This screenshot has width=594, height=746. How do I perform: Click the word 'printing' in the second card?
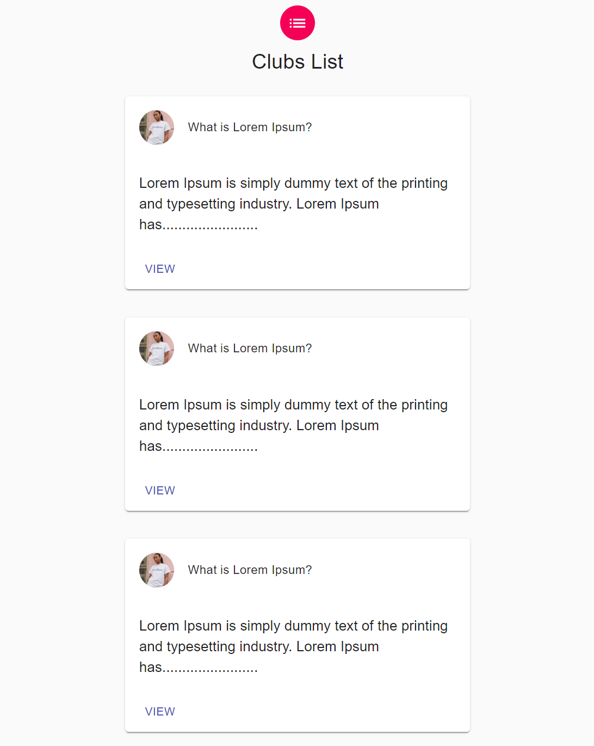(x=424, y=405)
